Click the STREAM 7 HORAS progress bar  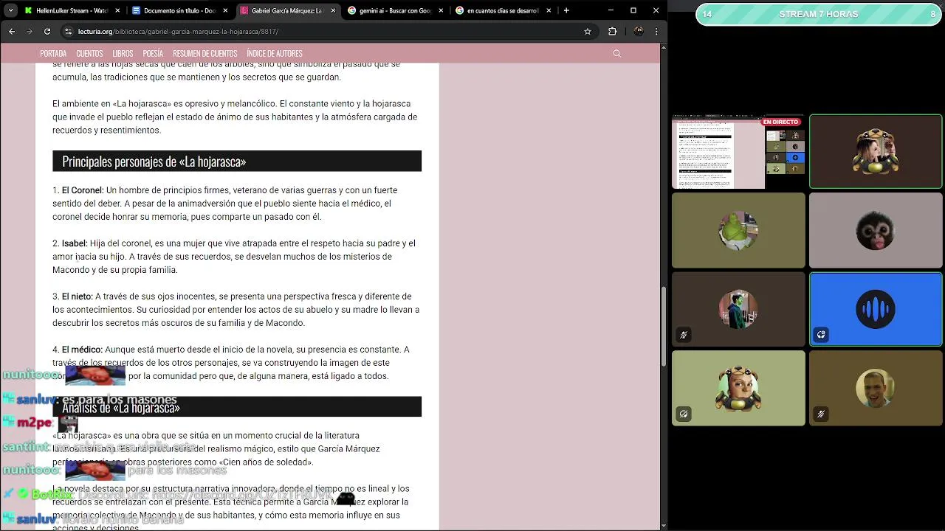pos(819,14)
